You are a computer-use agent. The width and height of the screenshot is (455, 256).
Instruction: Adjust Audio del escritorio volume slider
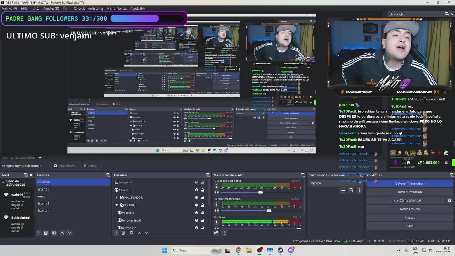[261, 192]
